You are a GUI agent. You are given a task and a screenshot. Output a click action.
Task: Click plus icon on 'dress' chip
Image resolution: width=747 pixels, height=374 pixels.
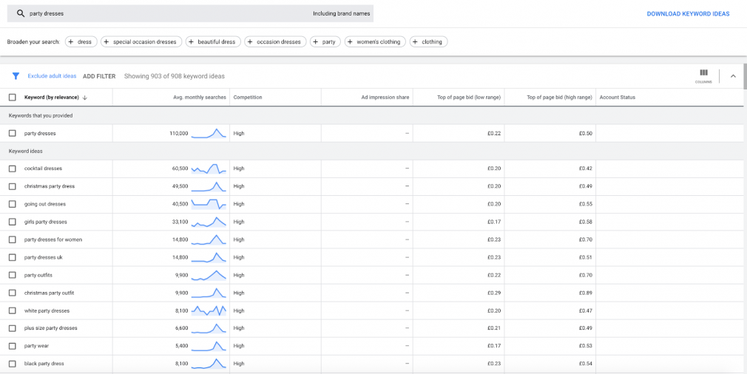pos(70,42)
